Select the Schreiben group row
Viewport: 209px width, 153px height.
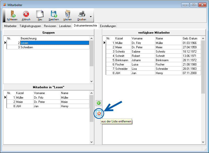click(27, 47)
